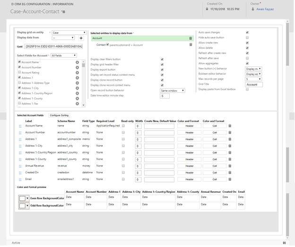Toggle Display export button checkbox

[x=162, y=70]
